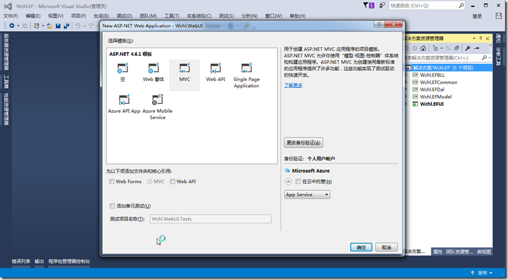Click Collapse All icon in Solution Explorer
This screenshot has height=280, width=508.
[457, 48]
